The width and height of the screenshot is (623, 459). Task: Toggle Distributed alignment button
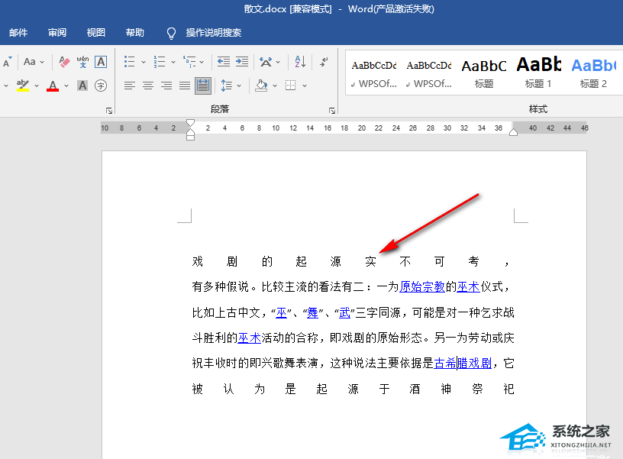point(202,86)
